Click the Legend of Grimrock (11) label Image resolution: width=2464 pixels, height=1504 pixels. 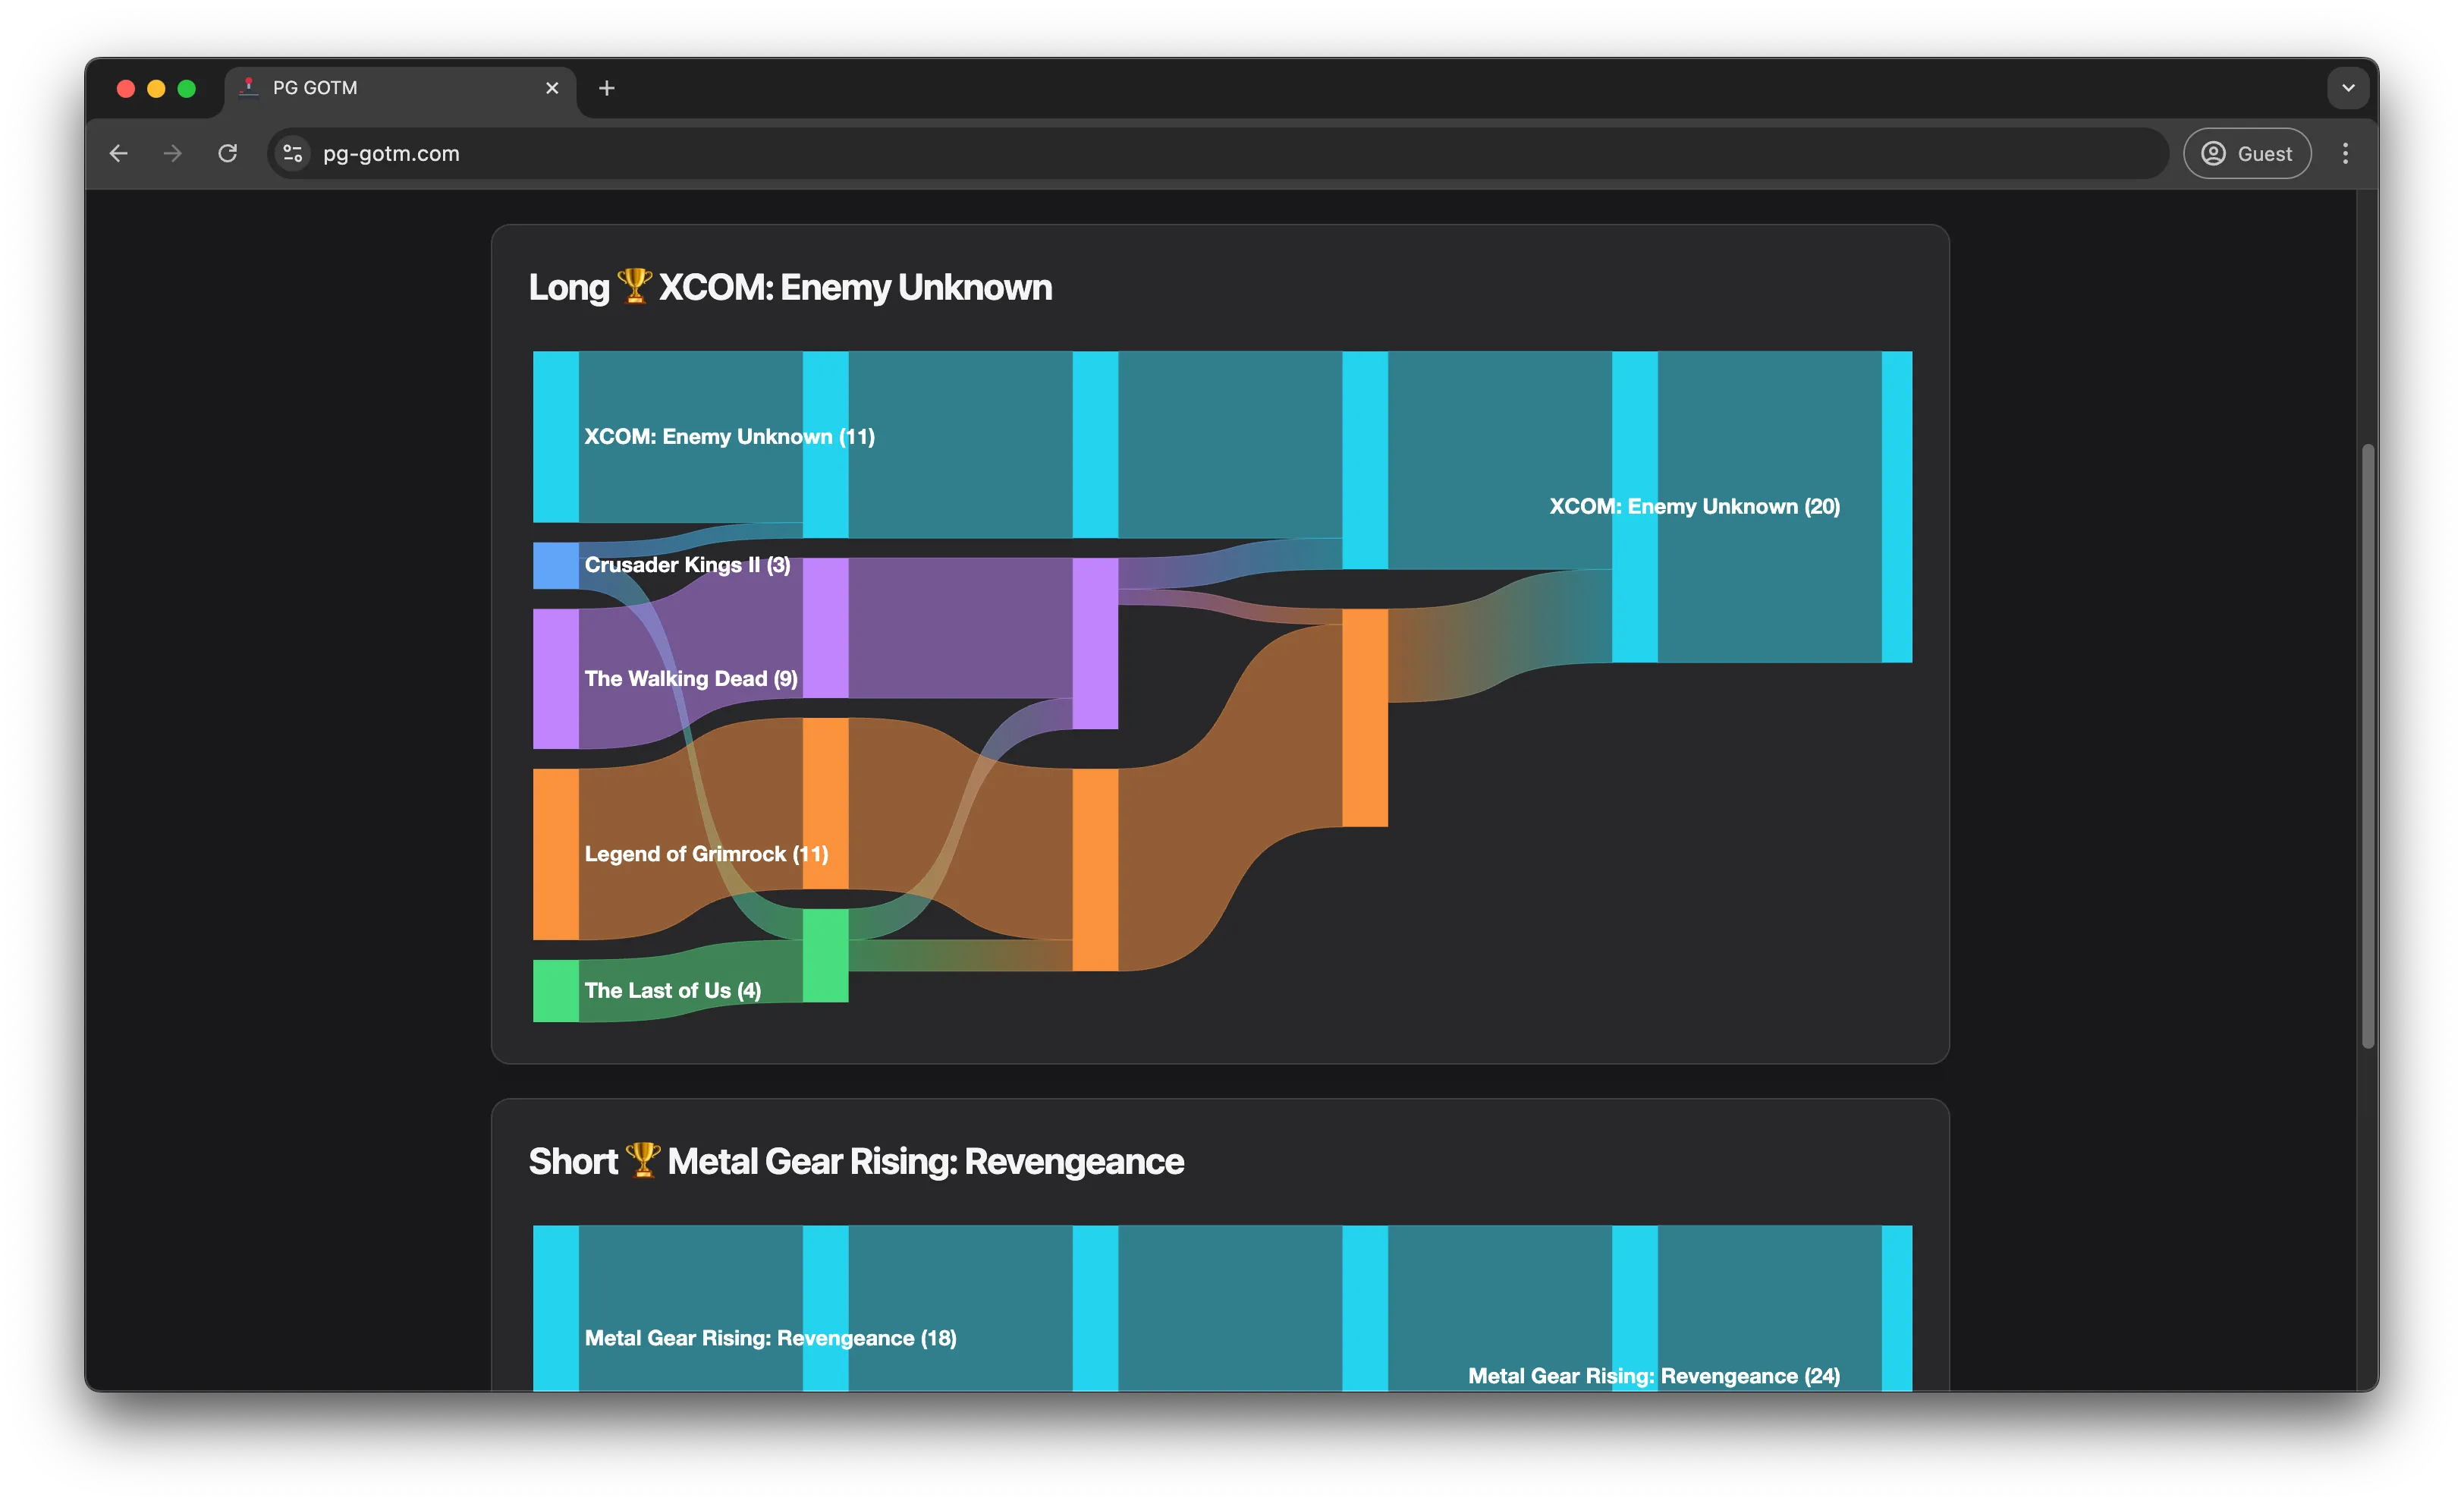[x=706, y=854]
